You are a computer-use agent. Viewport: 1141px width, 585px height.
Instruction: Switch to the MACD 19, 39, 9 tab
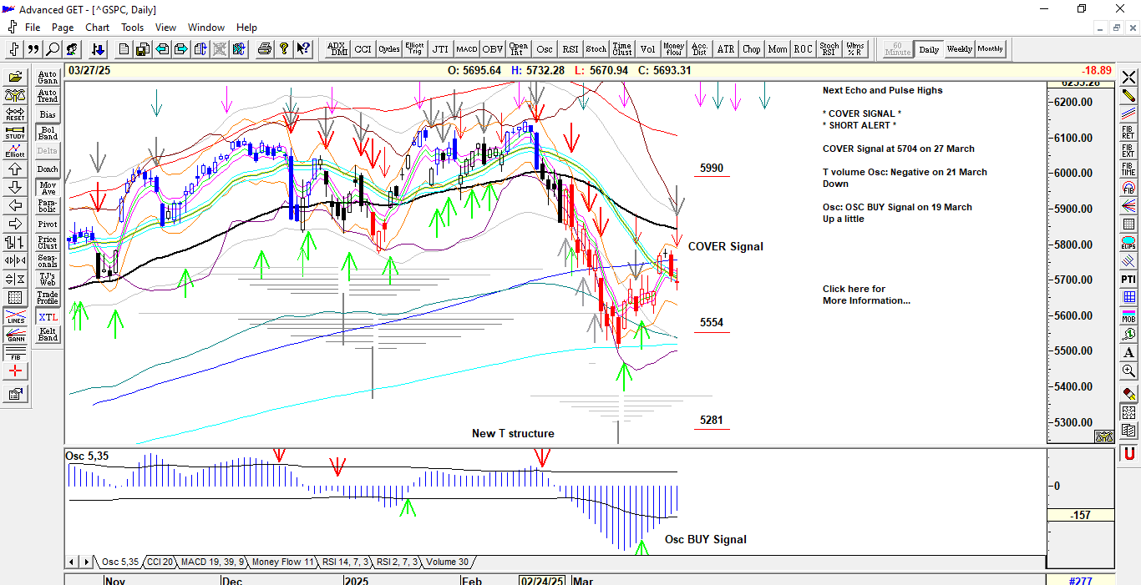point(212,562)
